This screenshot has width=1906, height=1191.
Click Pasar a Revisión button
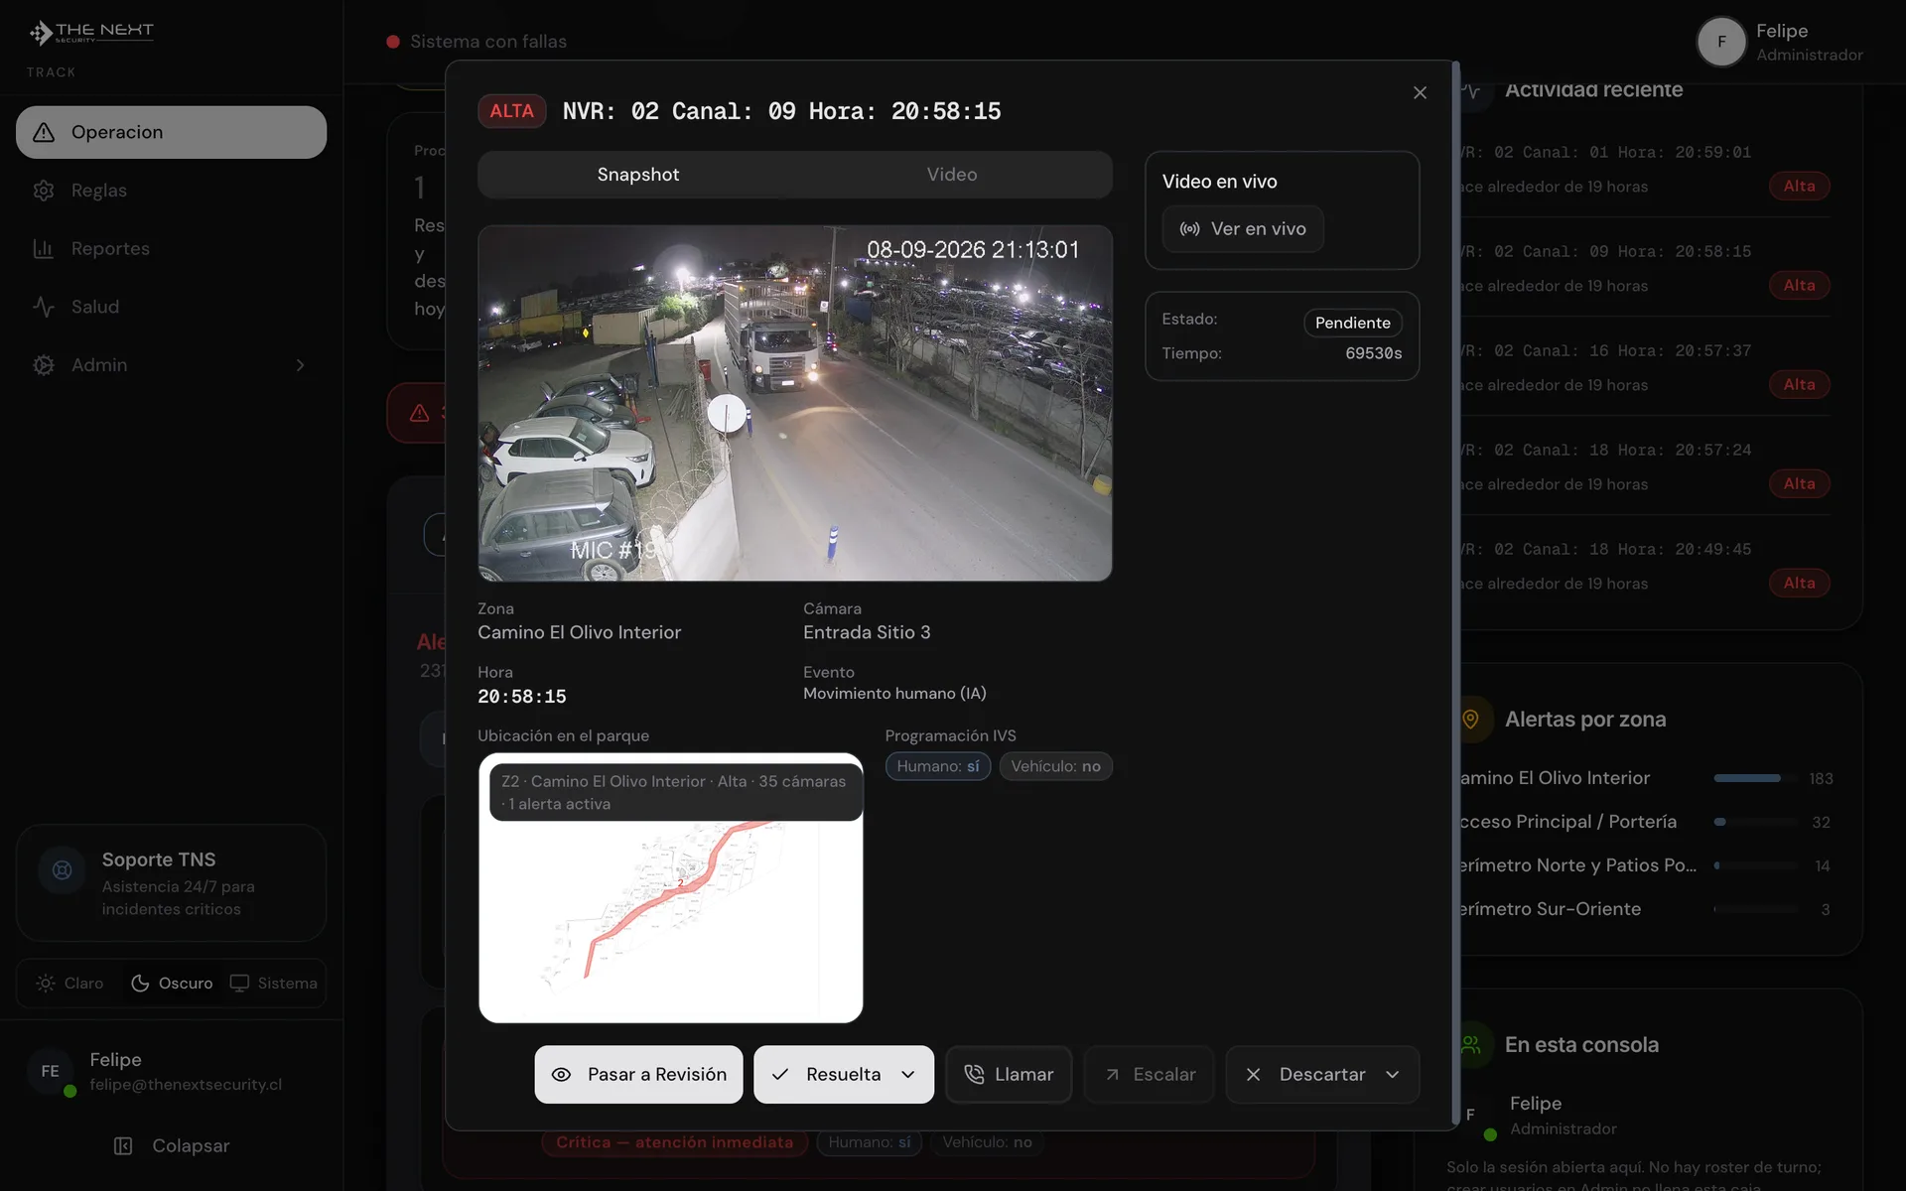pos(638,1074)
